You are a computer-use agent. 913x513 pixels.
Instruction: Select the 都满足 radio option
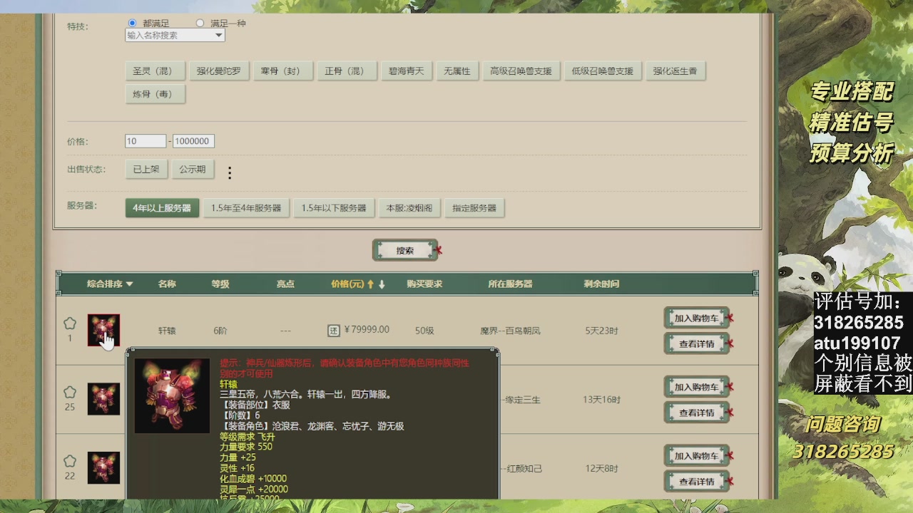point(132,22)
